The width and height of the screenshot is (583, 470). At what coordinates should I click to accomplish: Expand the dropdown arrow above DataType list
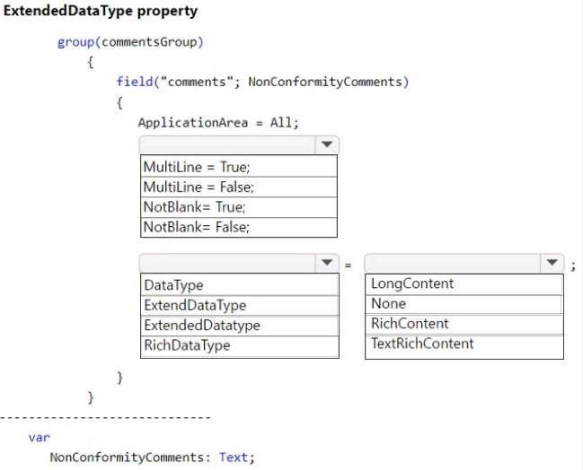[x=326, y=263]
